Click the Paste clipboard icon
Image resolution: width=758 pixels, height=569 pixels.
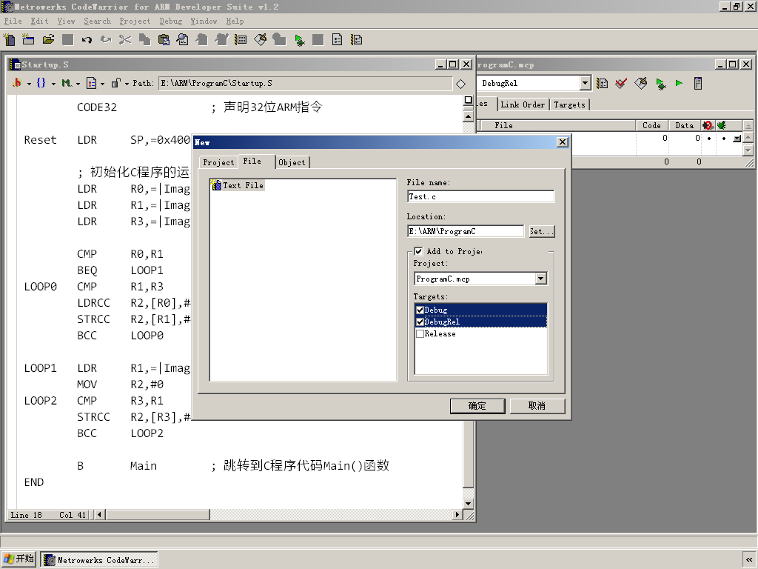click(x=164, y=40)
